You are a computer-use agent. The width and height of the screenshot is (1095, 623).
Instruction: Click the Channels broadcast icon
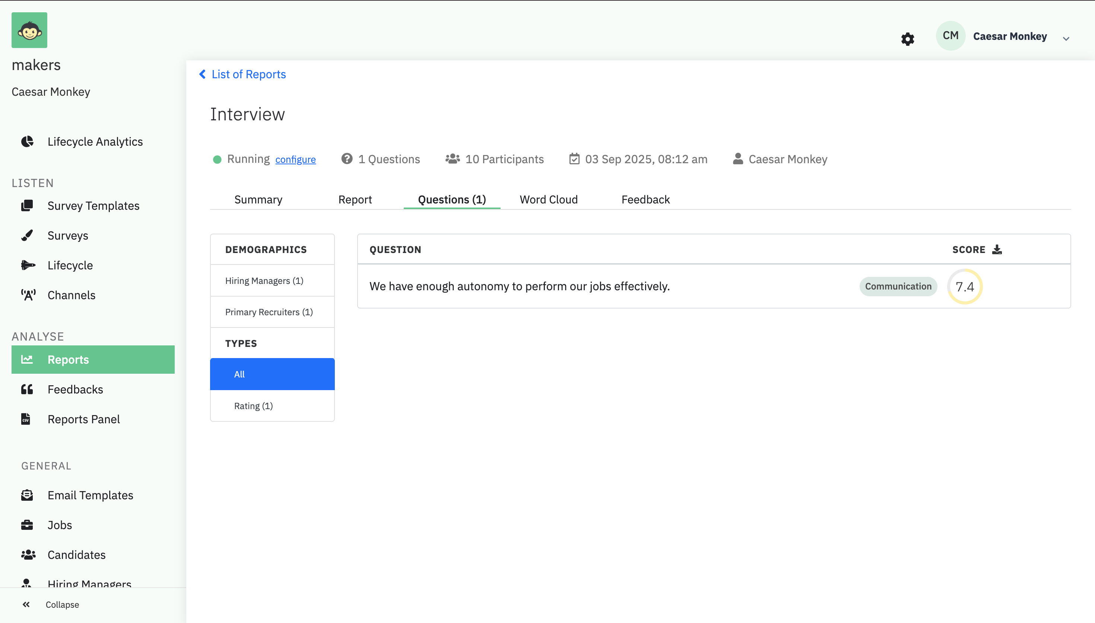pyautogui.click(x=28, y=295)
